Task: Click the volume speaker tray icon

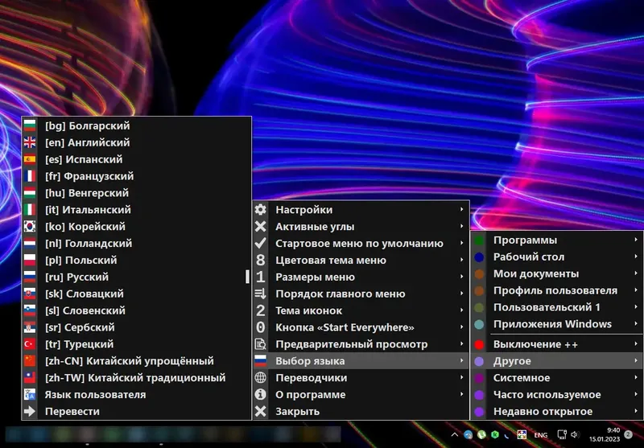Action: pyautogui.click(x=574, y=435)
